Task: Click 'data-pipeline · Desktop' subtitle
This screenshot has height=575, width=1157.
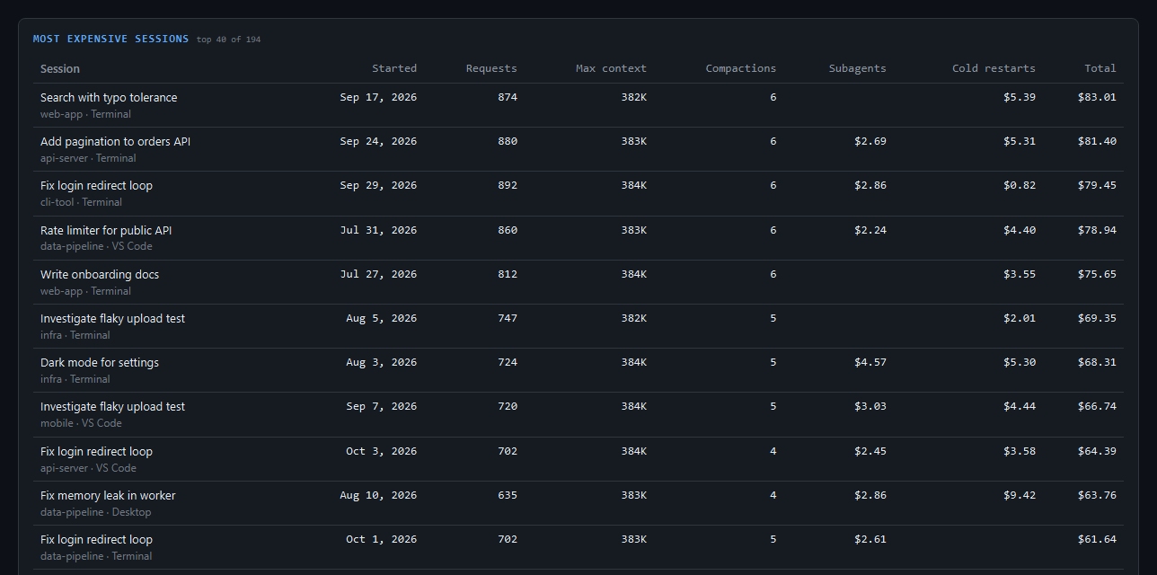Action: (x=96, y=512)
